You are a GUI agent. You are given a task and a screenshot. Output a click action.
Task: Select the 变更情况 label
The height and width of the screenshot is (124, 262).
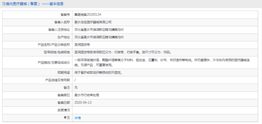point(64,110)
